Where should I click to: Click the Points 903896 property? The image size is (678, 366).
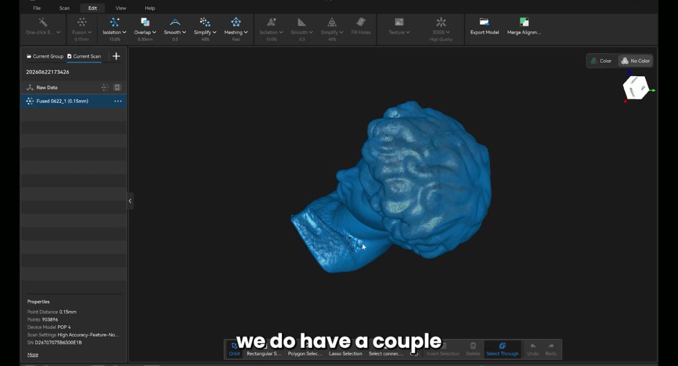[42, 320]
